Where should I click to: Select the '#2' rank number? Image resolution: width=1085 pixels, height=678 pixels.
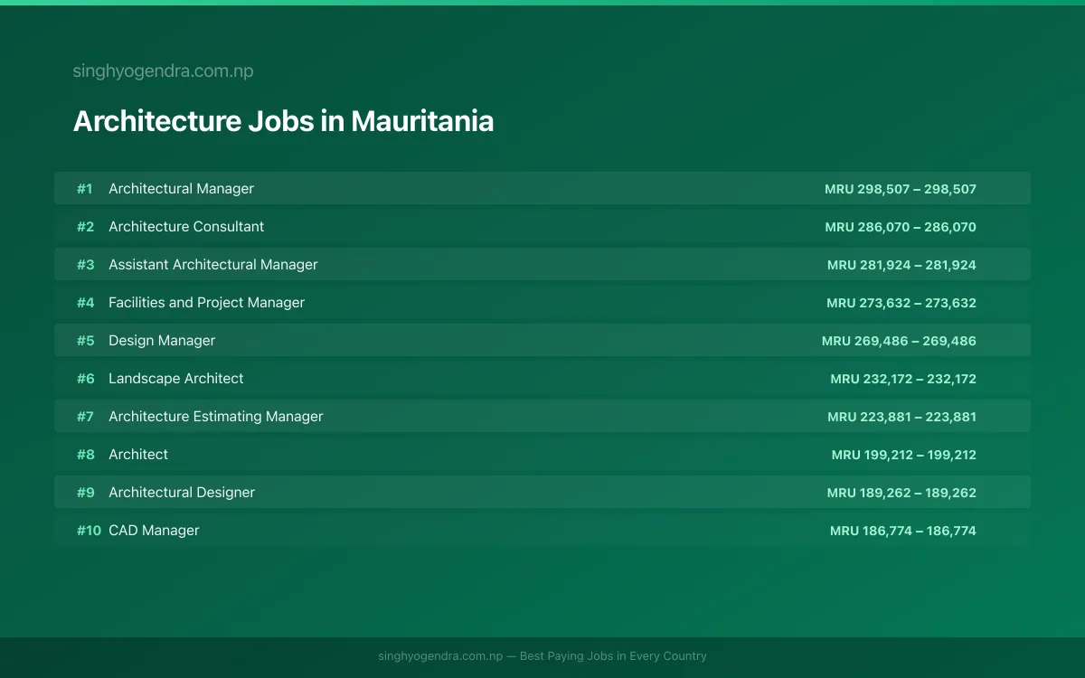click(85, 227)
